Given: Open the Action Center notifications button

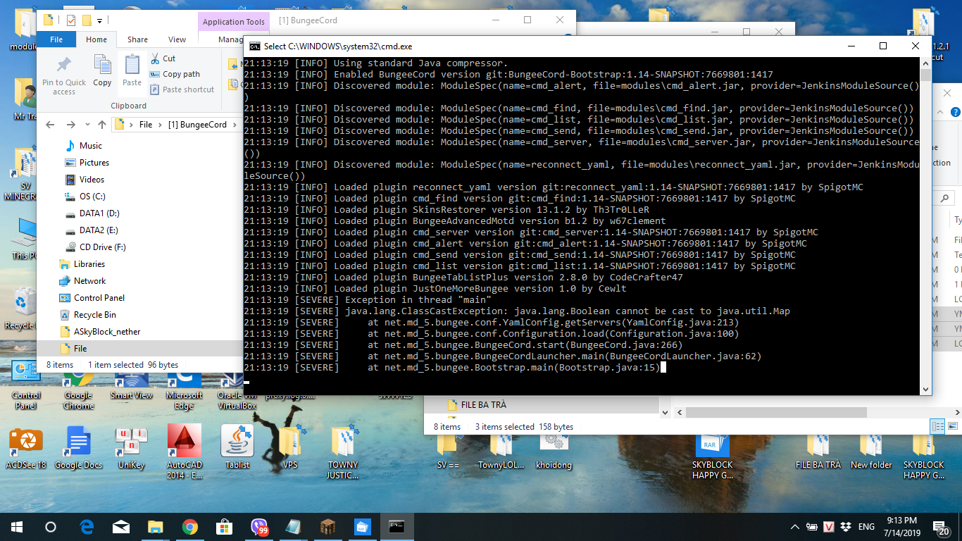Looking at the screenshot, I should point(940,527).
